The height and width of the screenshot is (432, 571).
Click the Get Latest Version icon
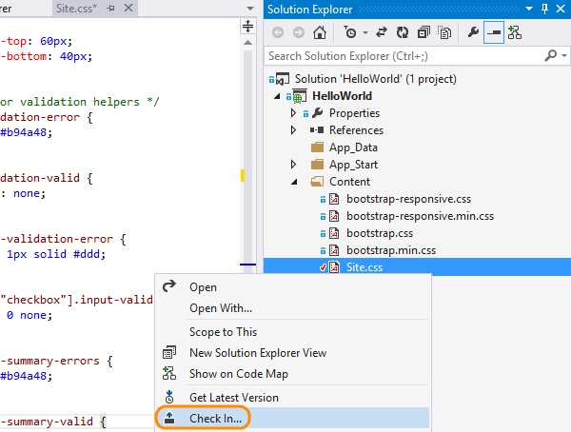[x=169, y=397]
